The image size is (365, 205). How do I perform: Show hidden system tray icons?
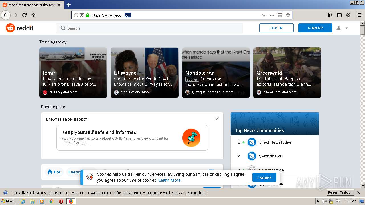click(x=318, y=201)
